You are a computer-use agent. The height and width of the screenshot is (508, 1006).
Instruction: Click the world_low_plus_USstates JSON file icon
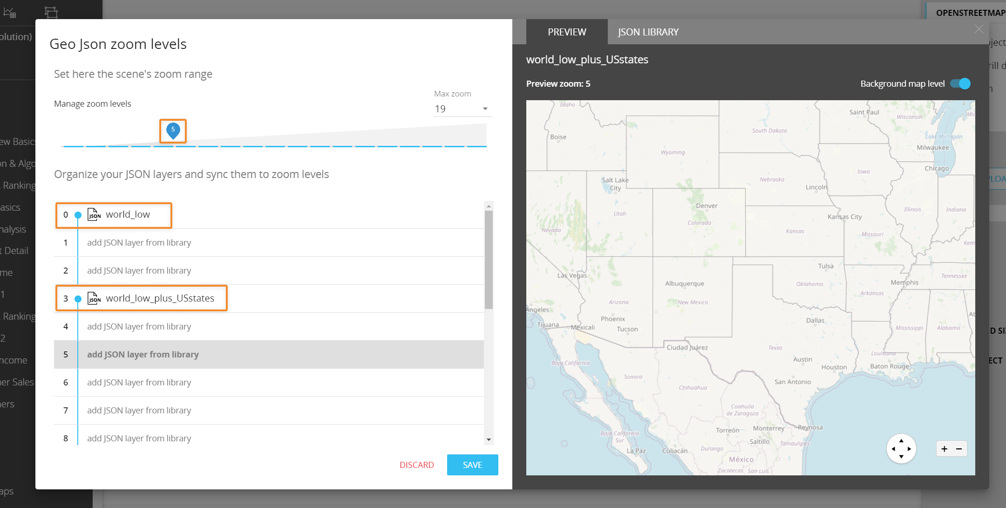pos(94,298)
